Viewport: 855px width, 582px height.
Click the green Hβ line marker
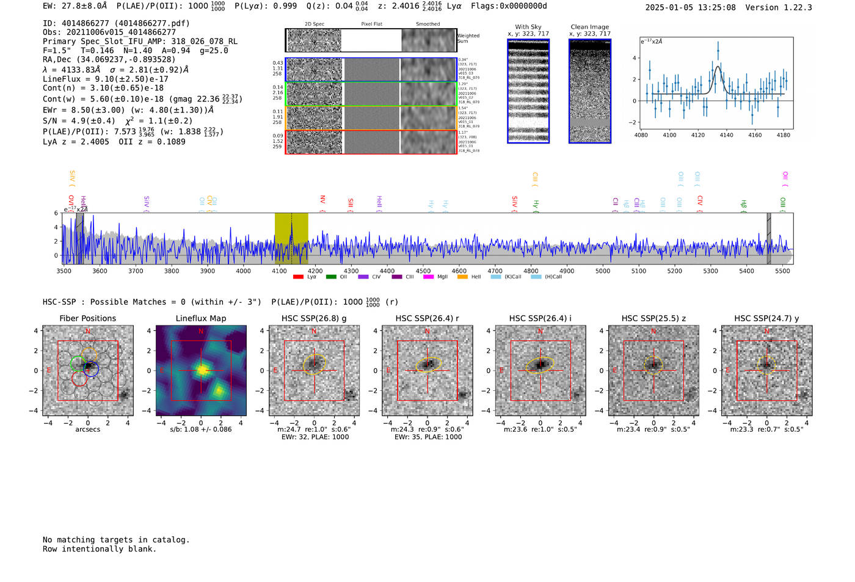743,206
